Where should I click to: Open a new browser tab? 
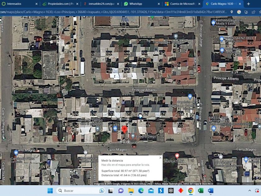coord(248,4)
